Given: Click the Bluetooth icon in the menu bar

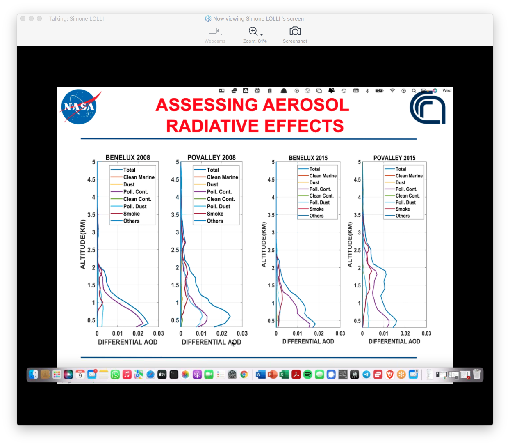Looking at the screenshot, I should [367, 91].
